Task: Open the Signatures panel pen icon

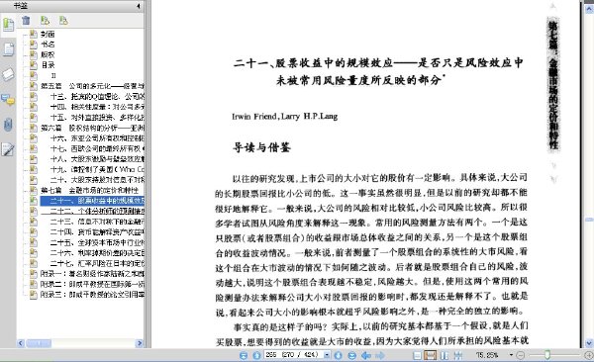Action: pos(8,149)
